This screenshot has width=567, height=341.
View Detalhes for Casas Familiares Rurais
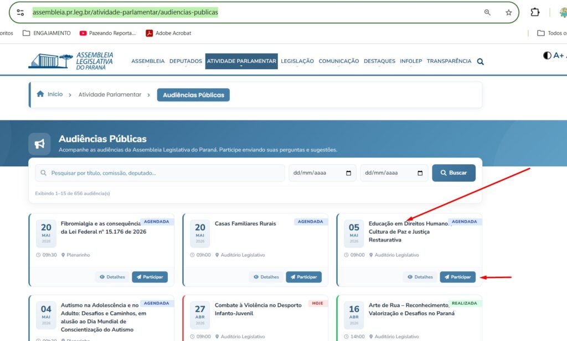click(x=266, y=277)
